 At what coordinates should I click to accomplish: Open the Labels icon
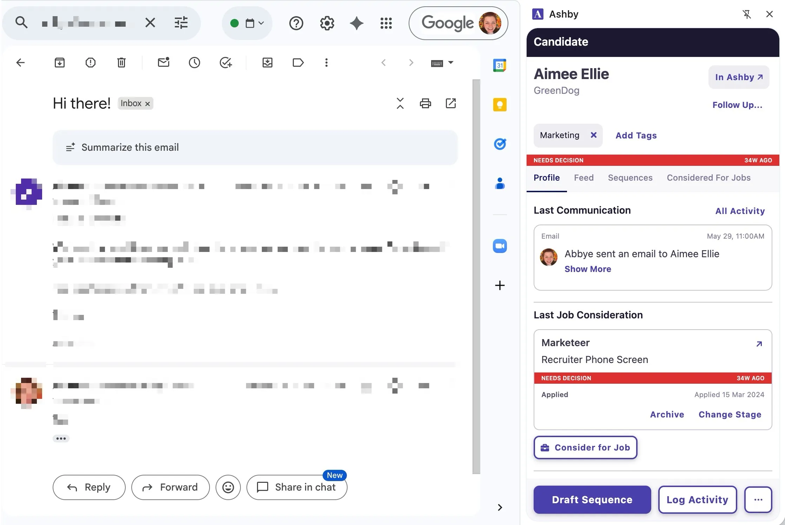click(298, 63)
